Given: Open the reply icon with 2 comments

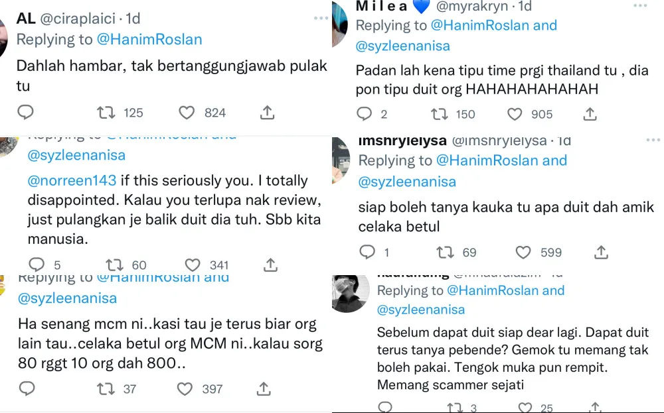Looking at the screenshot, I should click(364, 114).
